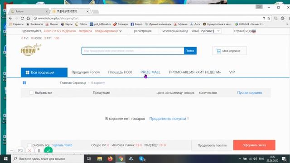The height and width of the screenshot is (163, 290).
Task: Open the notification center icon
Action: [284, 159]
